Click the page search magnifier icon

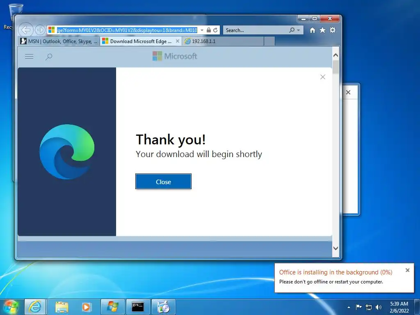49,57
